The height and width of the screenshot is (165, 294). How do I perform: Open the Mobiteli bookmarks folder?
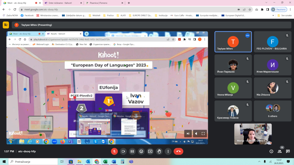click(94, 16)
